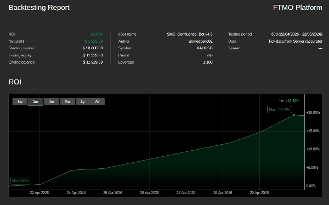Screen dimensions: 329x205
Task: Switch chart range to 6m
Action: coord(67,102)
